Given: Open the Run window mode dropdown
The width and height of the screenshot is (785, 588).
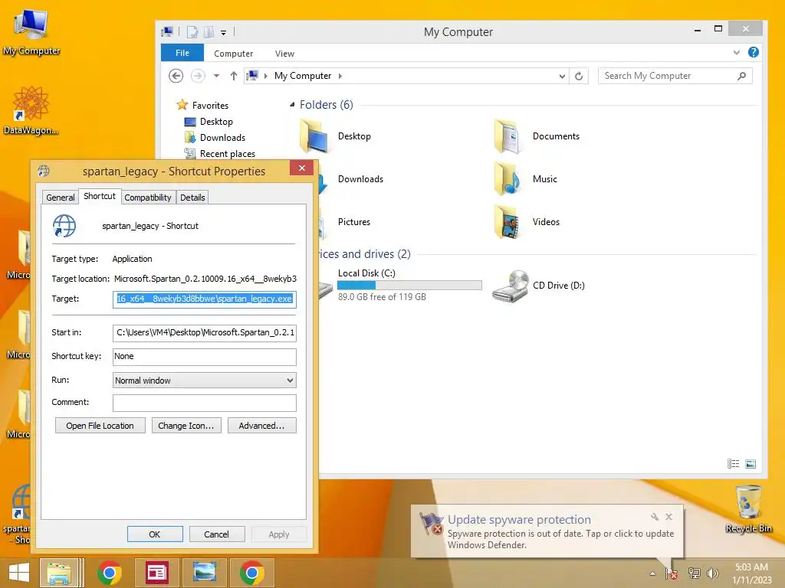Looking at the screenshot, I should tap(204, 381).
